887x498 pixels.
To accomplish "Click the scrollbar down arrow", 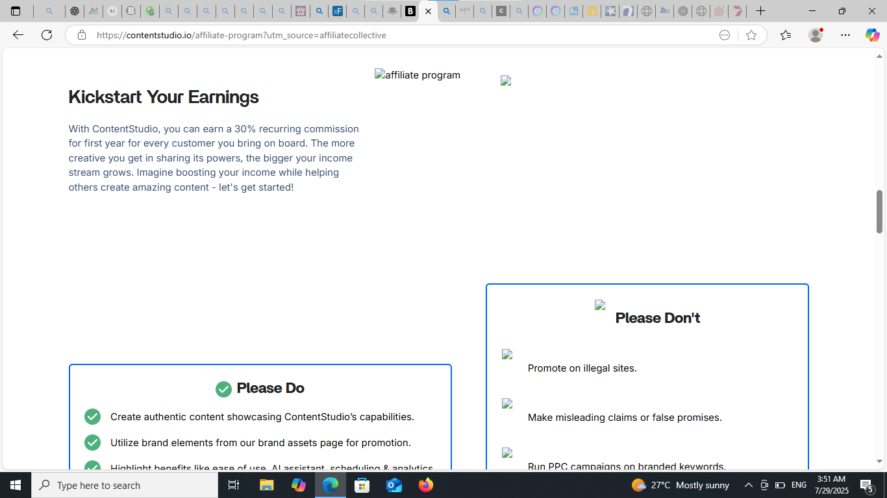I will [x=879, y=462].
